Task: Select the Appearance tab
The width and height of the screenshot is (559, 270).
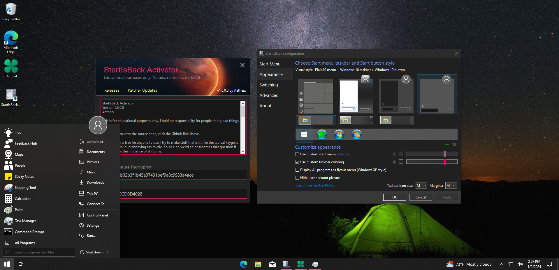Action: click(271, 74)
